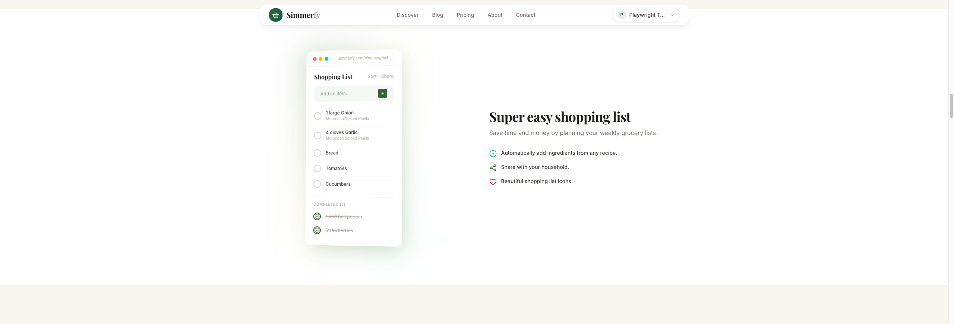Click the Super easy shopping list heading
Viewport: 954px width, 324px height.
[x=560, y=117]
